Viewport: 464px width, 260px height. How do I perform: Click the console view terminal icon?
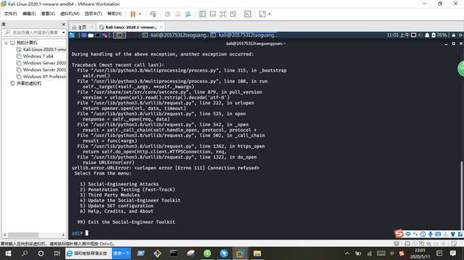248,14
